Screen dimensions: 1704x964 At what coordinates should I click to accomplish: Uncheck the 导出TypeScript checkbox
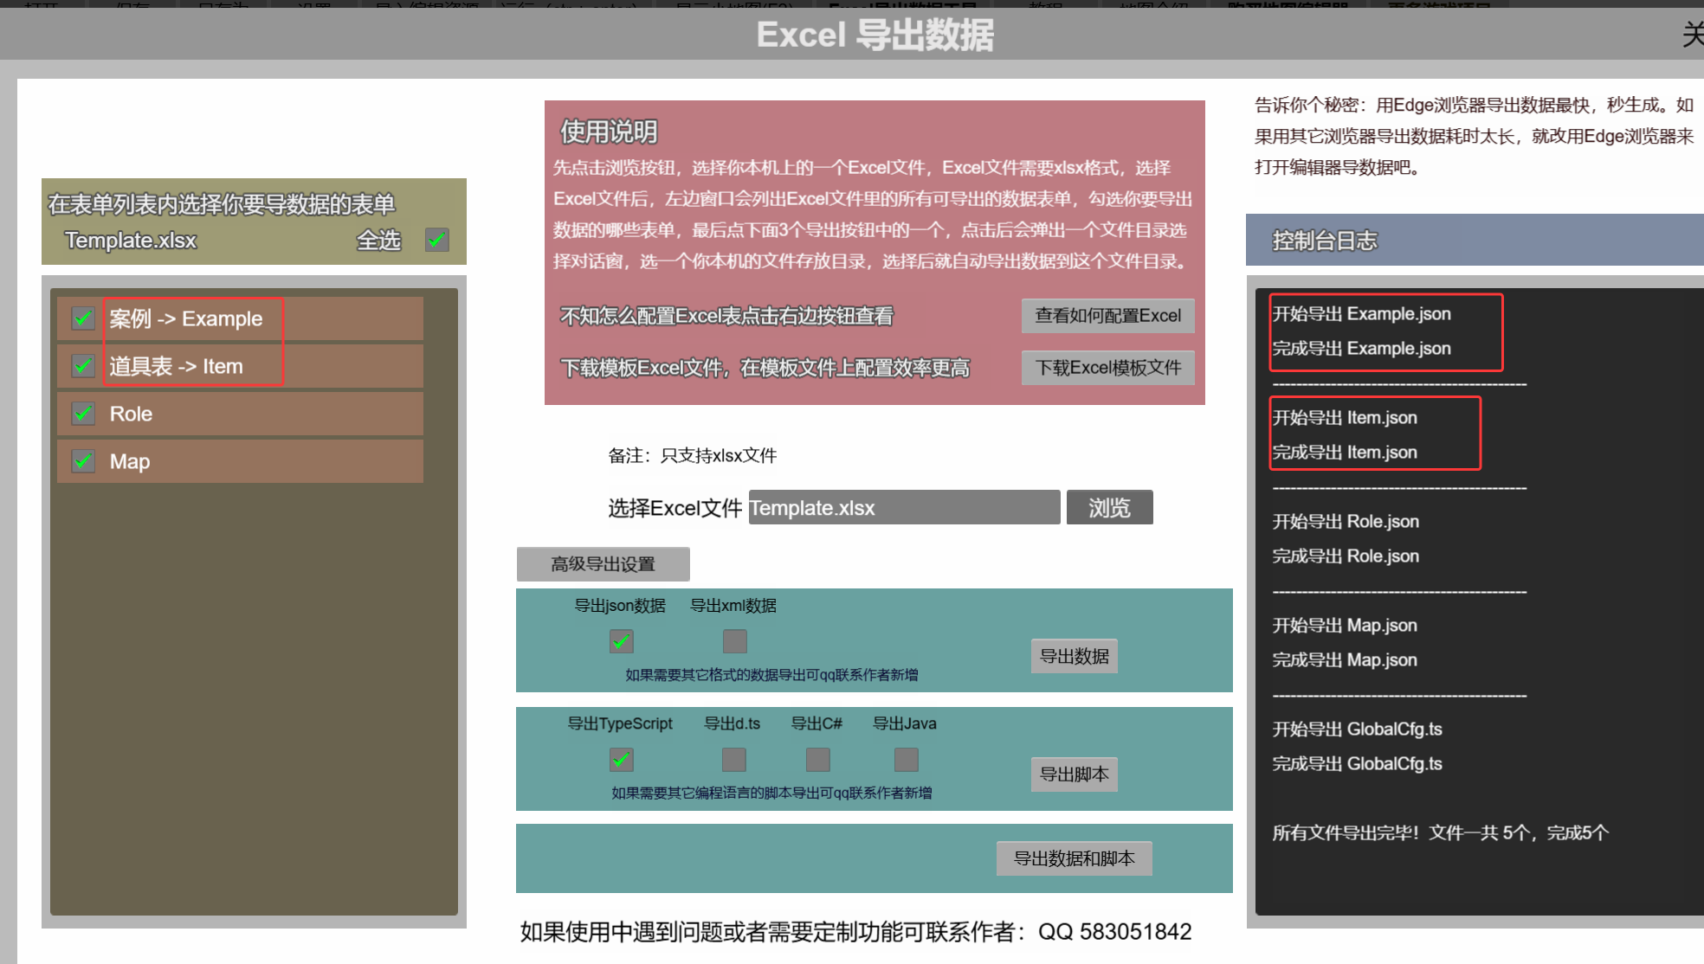(621, 760)
